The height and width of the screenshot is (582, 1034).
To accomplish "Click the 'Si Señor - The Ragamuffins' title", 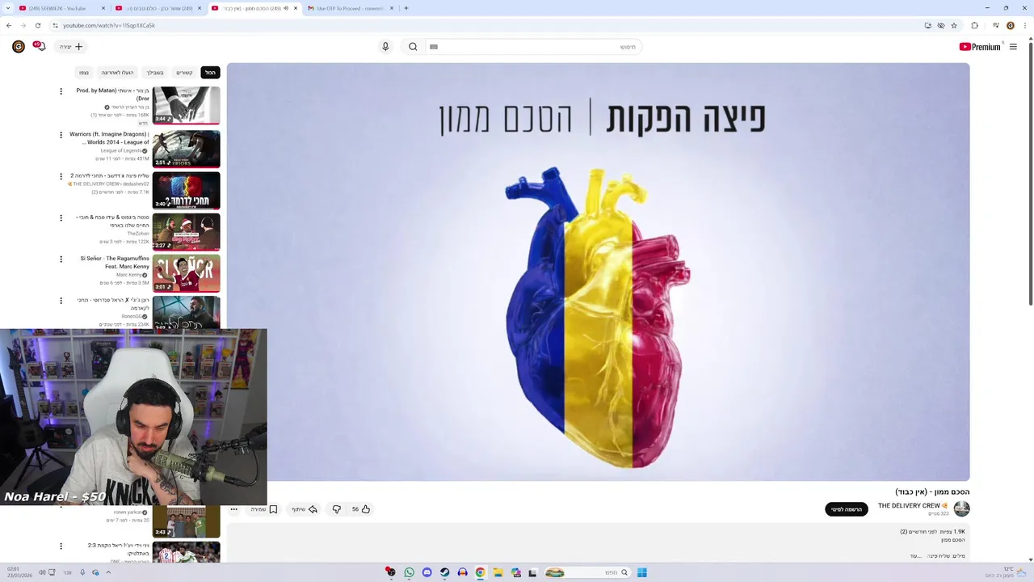I will (x=115, y=262).
